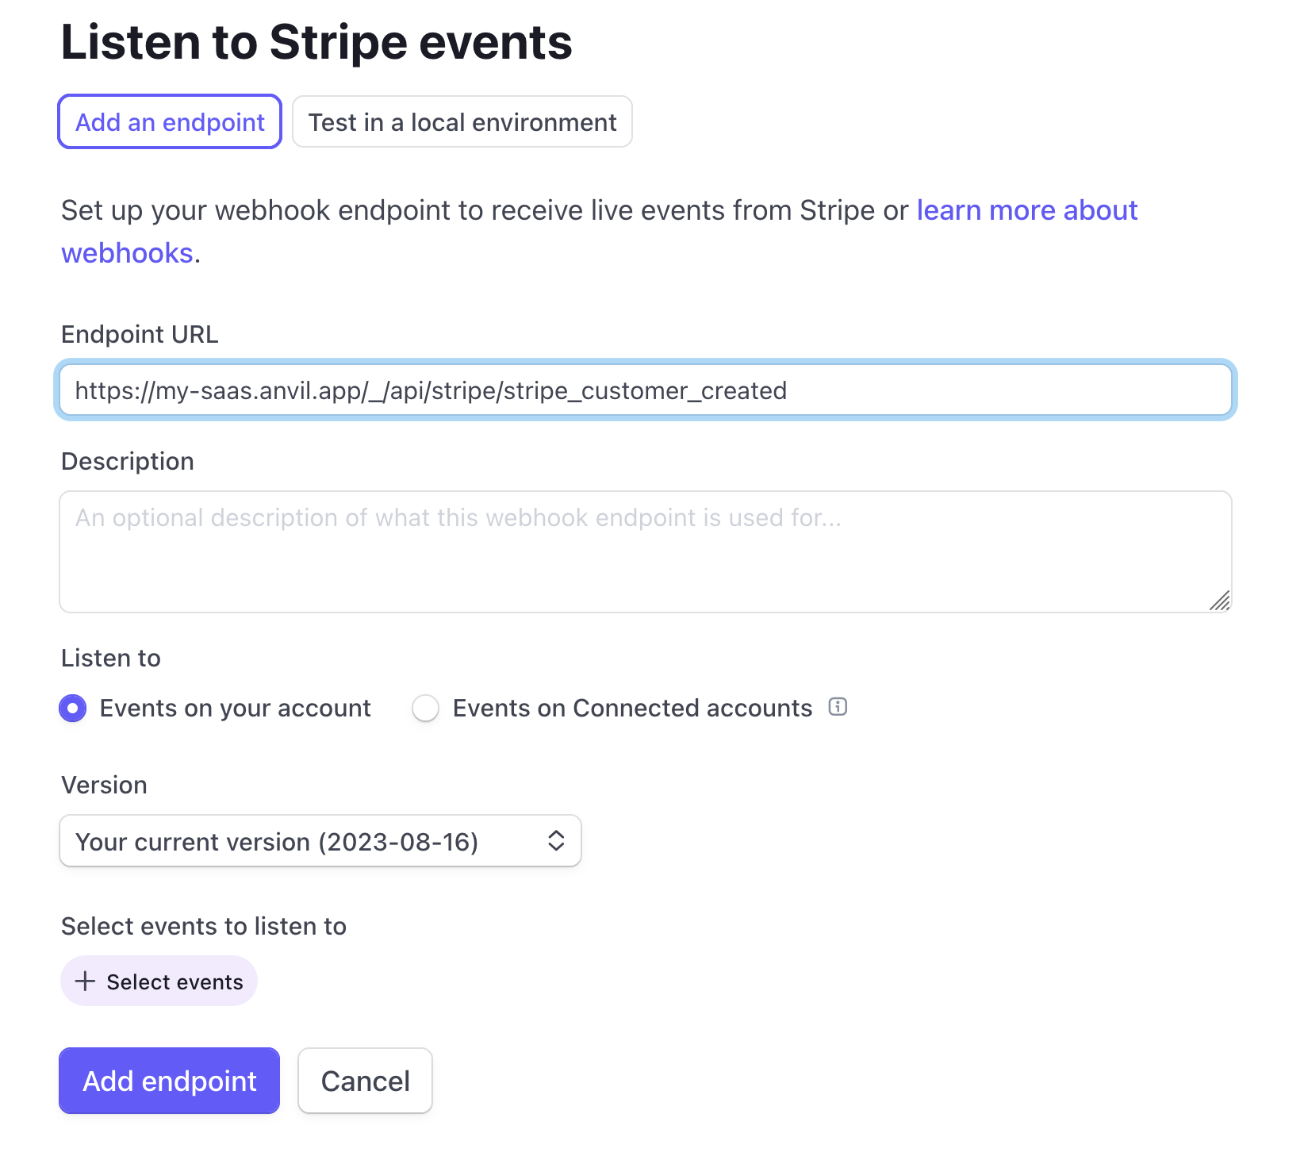Open the Test in a local environment tab

[462, 122]
